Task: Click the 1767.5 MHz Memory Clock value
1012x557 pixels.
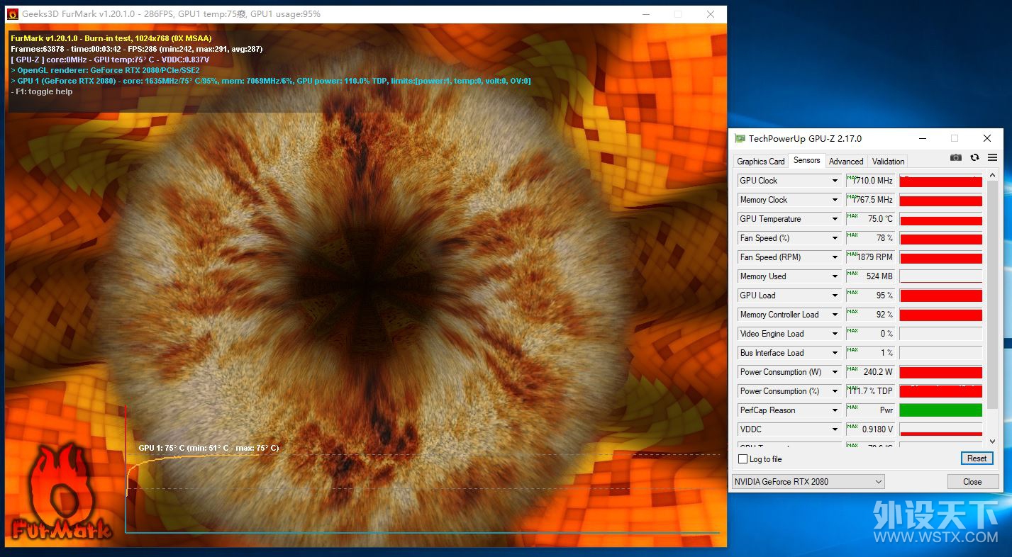Action: coord(870,200)
